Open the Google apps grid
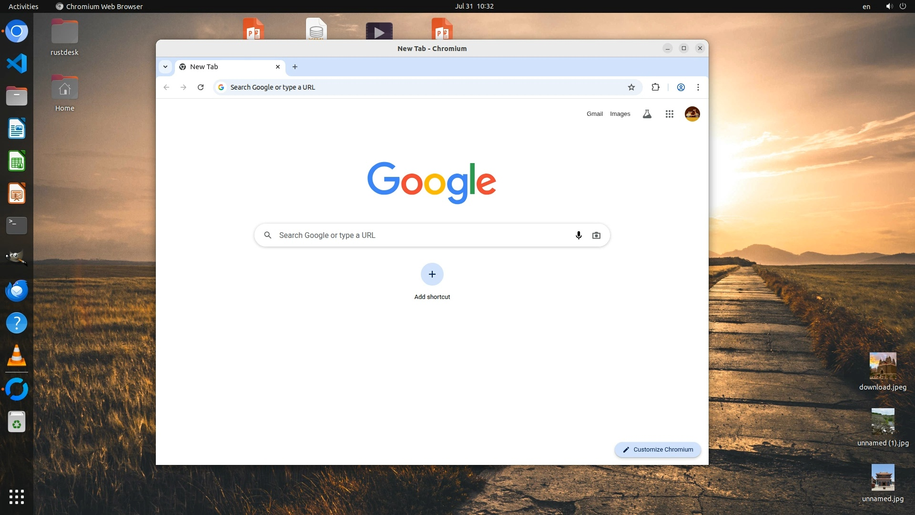Image resolution: width=915 pixels, height=515 pixels. [669, 114]
